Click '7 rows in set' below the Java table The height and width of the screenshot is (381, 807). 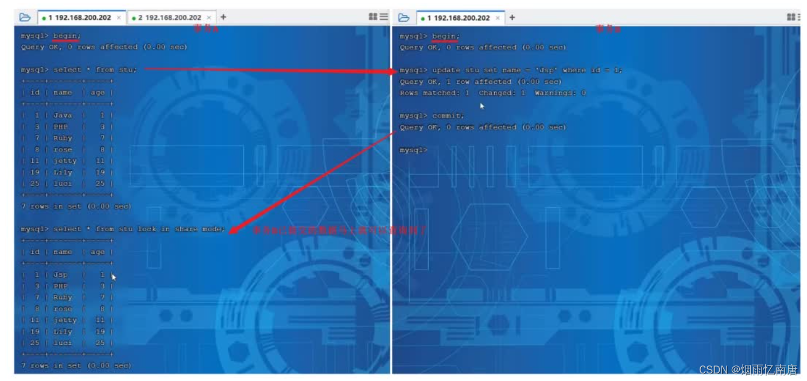76,206
